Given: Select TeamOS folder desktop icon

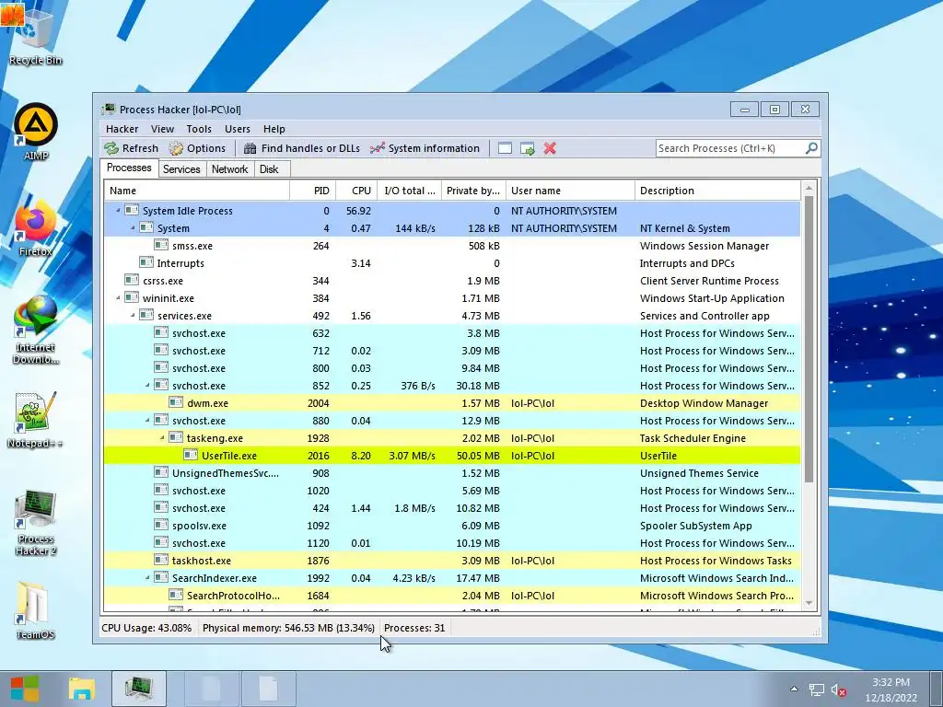Looking at the screenshot, I should (x=36, y=609).
